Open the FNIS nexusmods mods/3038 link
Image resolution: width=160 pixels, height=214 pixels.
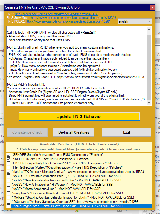click(57, 14)
